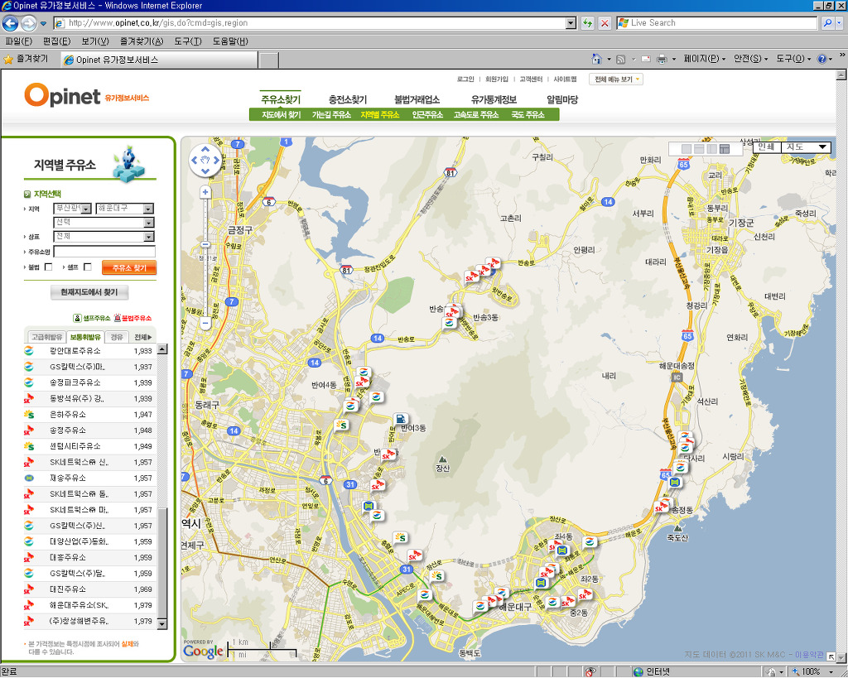Click the RSS feeds toolbar icon
Image resolution: width=848 pixels, height=678 pixels.
coord(621,59)
